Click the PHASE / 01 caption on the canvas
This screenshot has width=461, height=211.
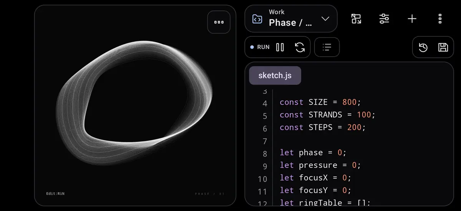pos(210,194)
